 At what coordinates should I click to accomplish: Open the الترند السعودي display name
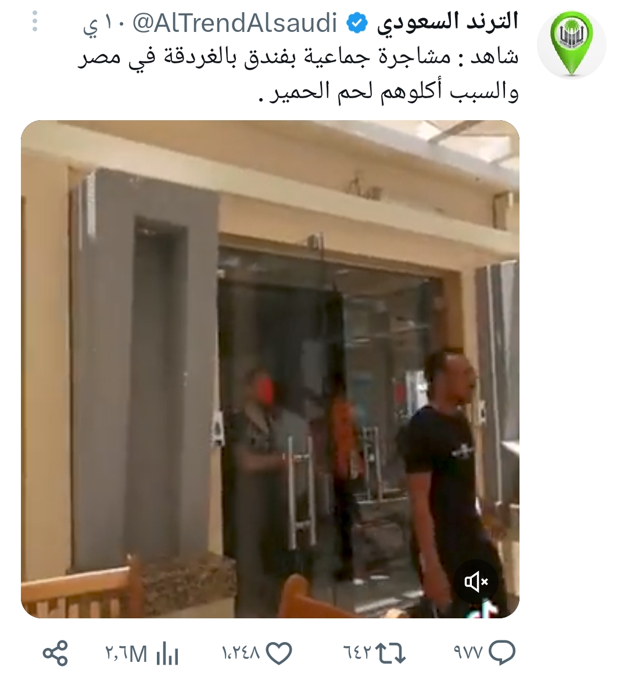point(447,22)
